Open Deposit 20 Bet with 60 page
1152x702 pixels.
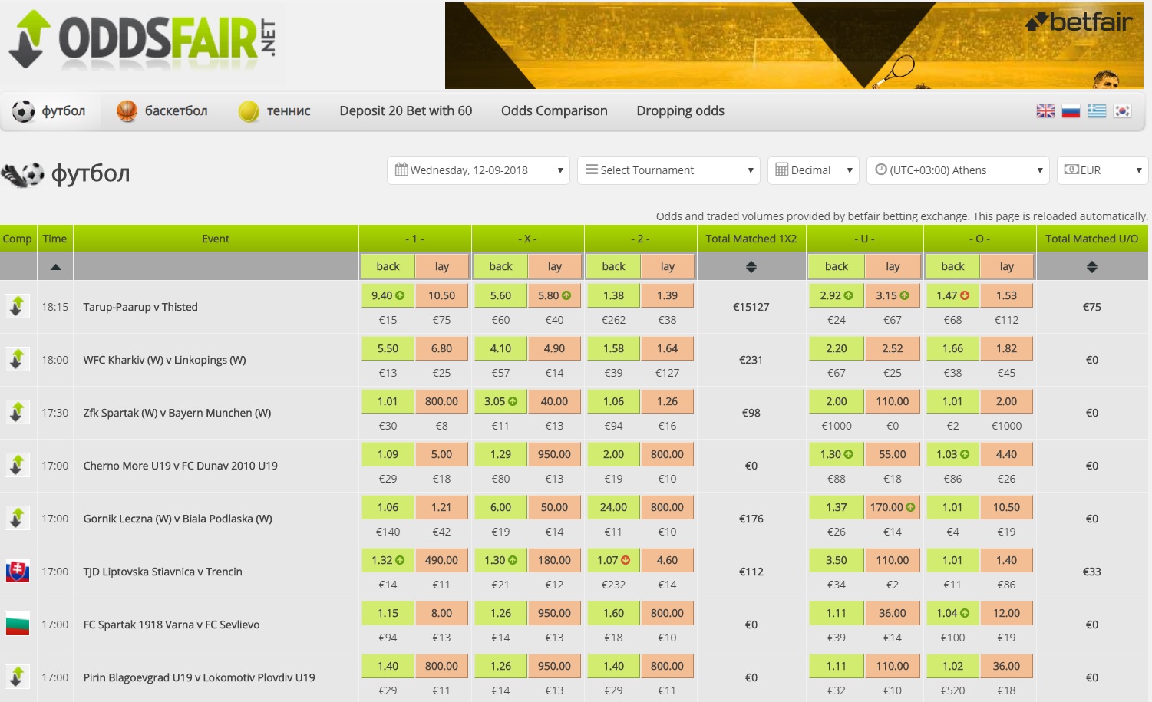[406, 111]
